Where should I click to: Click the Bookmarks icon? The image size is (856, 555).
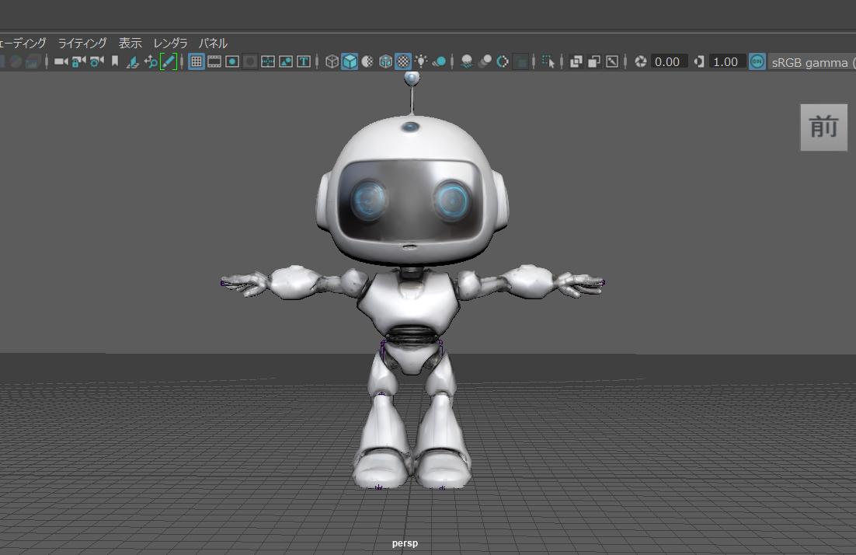point(115,61)
